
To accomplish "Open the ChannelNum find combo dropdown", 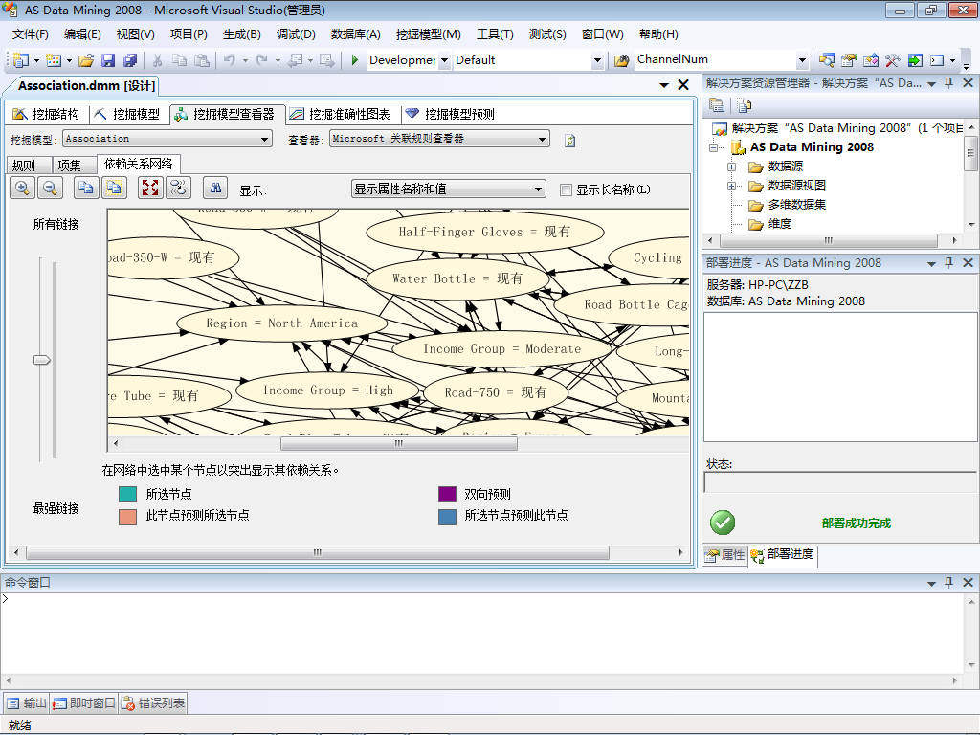I will click(x=803, y=60).
